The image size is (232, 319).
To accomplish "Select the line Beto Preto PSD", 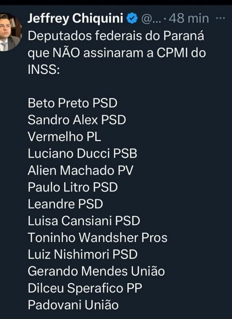I will coord(73,103).
